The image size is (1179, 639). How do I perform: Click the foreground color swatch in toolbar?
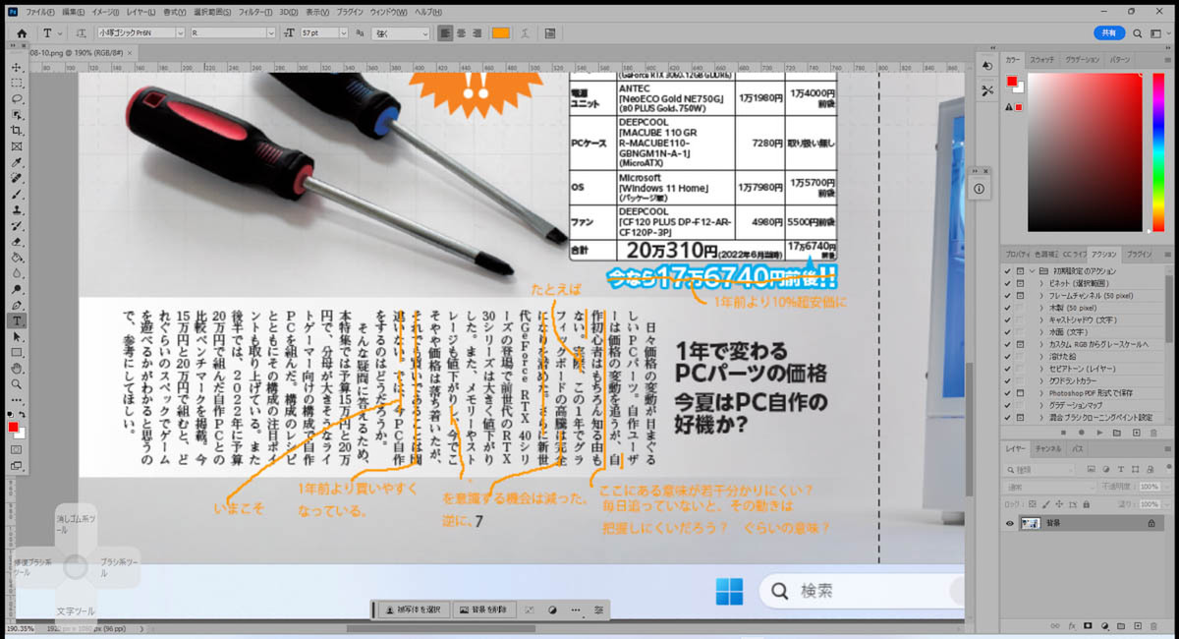point(14,428)
